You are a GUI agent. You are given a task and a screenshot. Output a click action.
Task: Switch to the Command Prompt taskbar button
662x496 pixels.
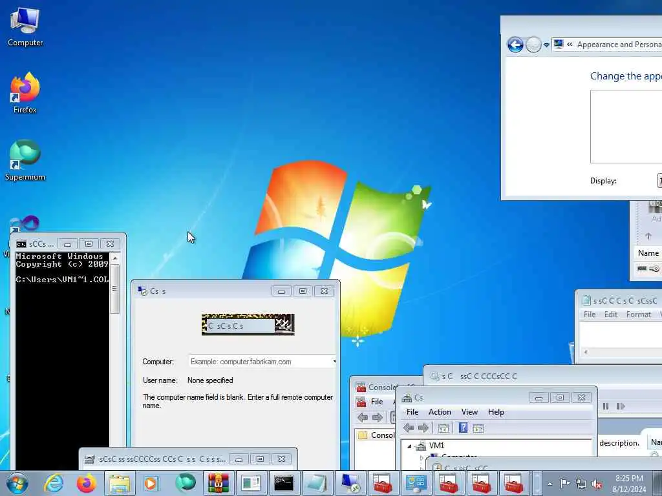[284, 483]
